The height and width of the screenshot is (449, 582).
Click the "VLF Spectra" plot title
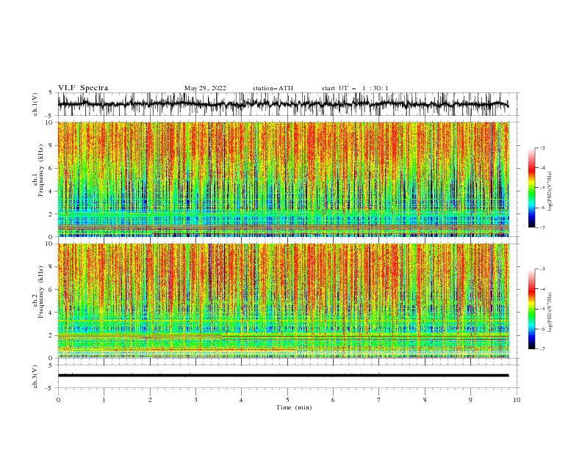click(83, 88)
